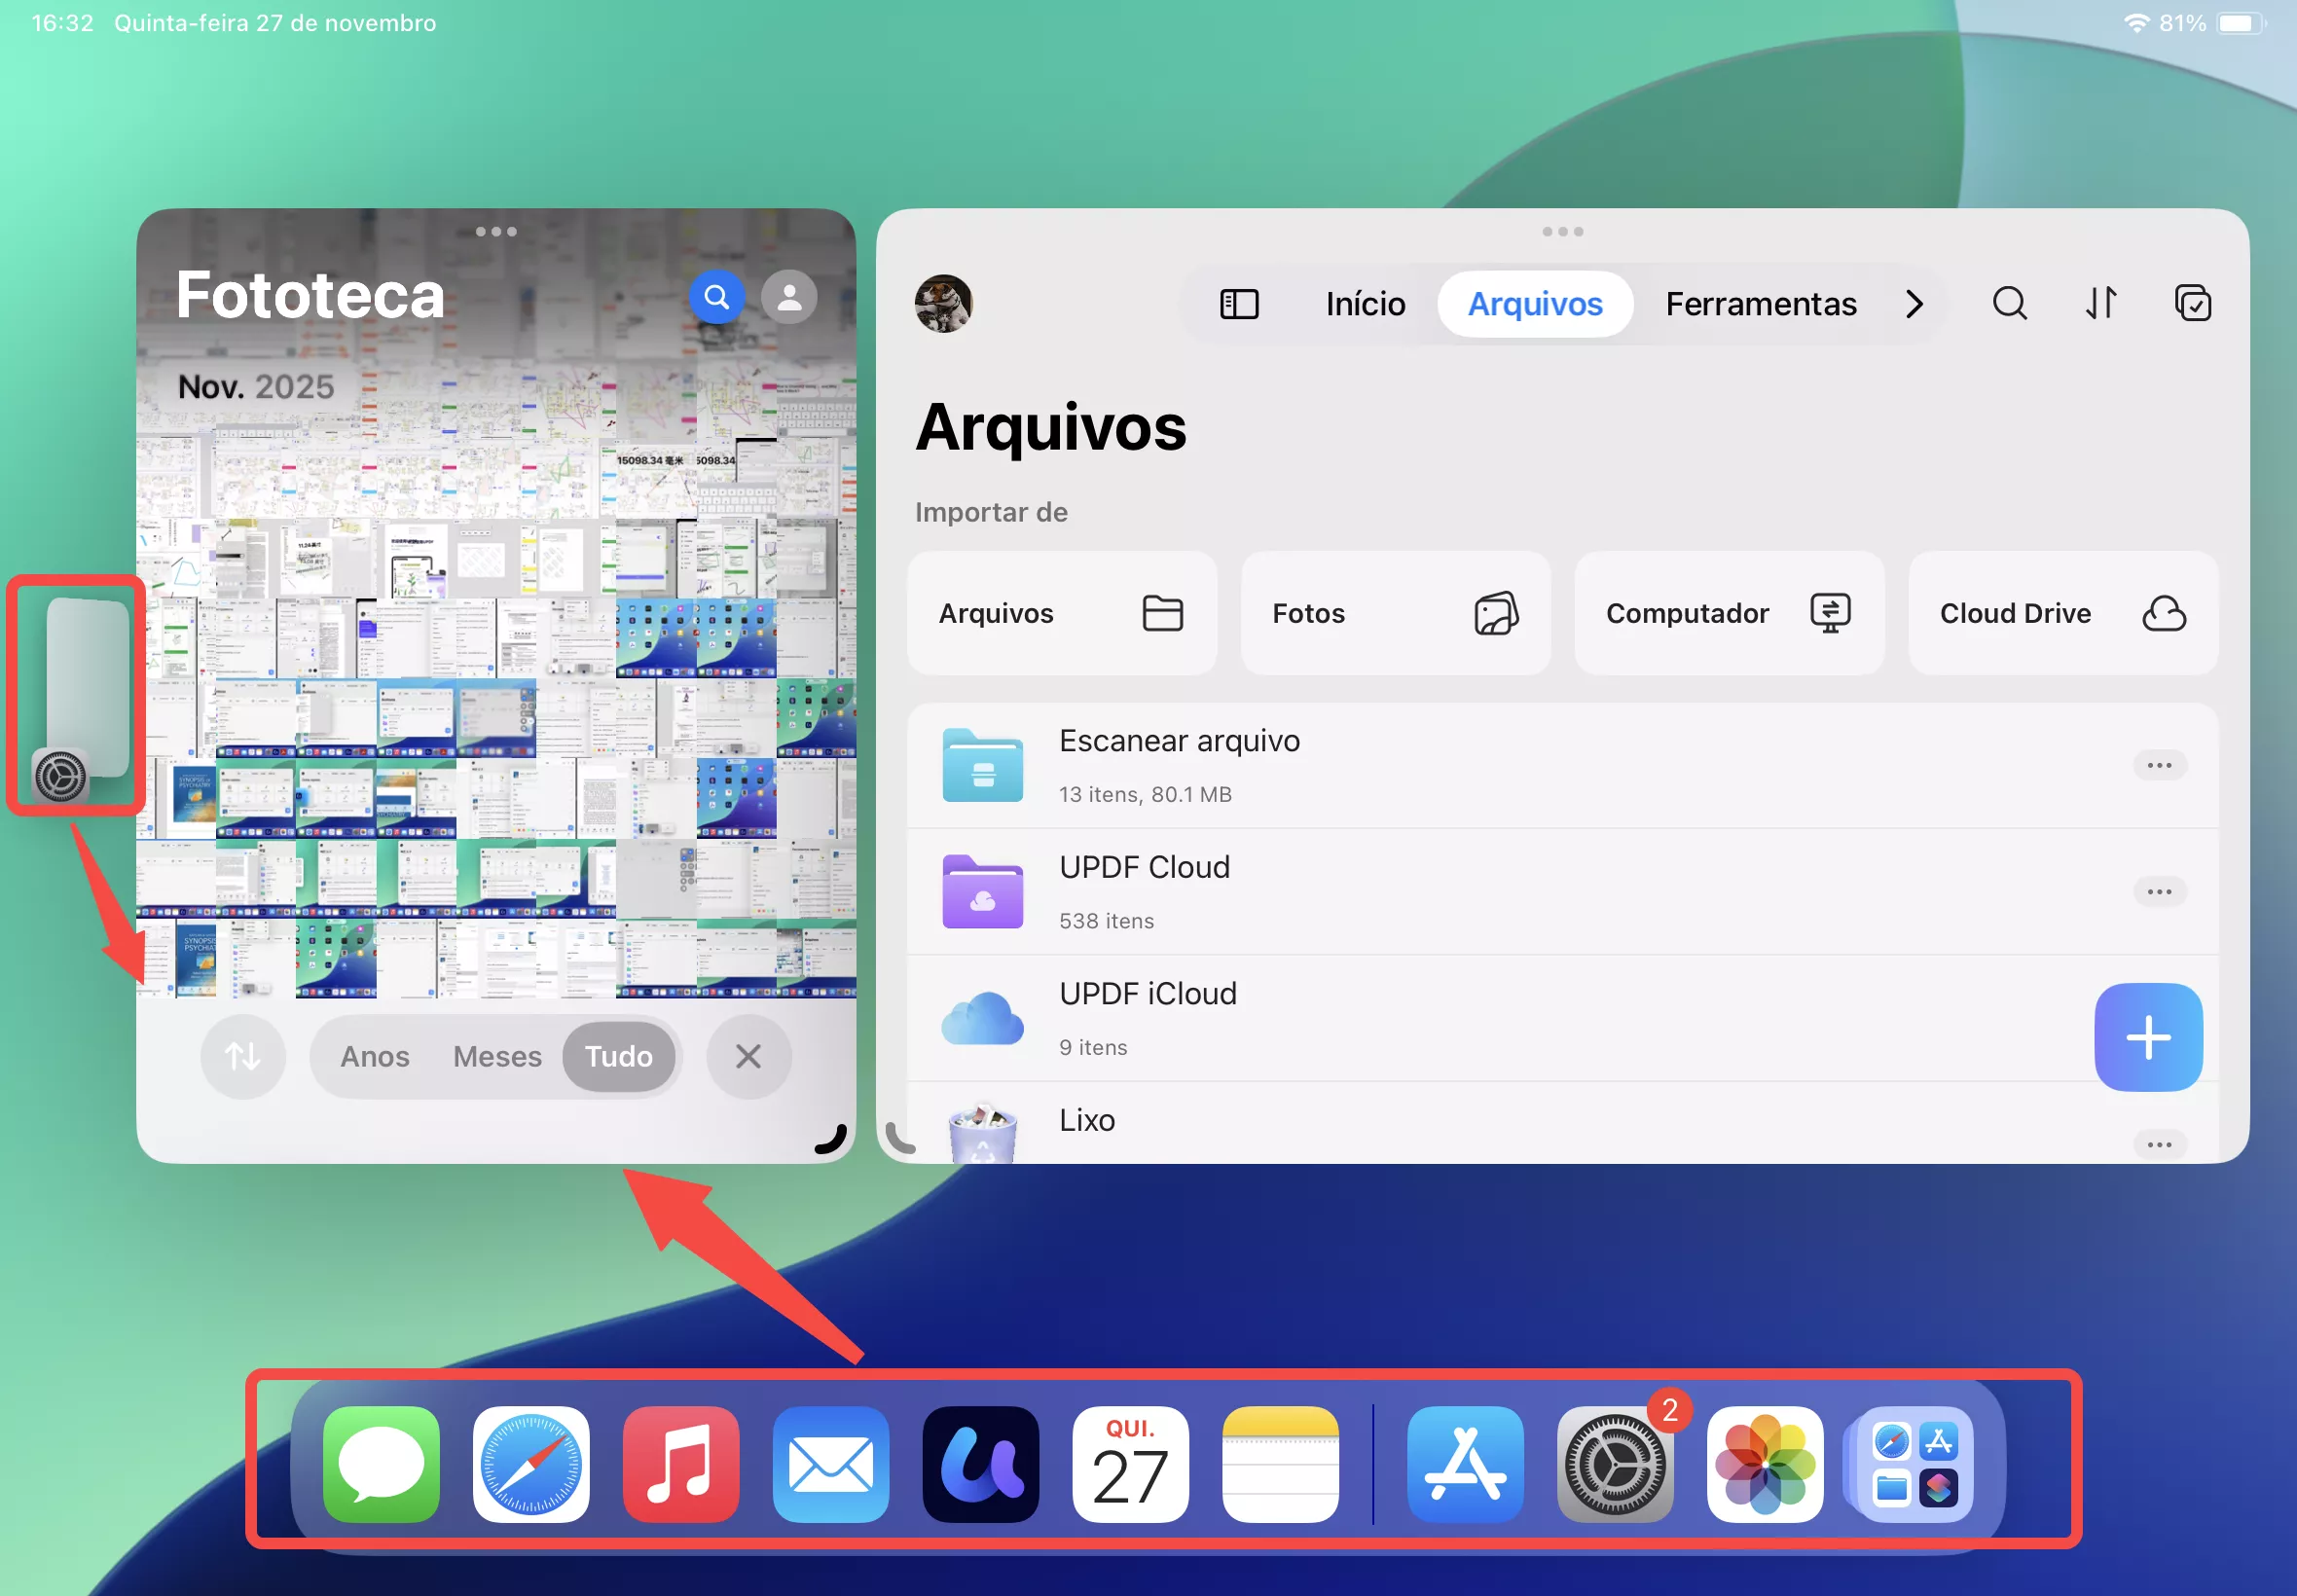Open search in the UPDF toolbar
This screenshot has width=2297, height=1596.
tap(2009, 303)
